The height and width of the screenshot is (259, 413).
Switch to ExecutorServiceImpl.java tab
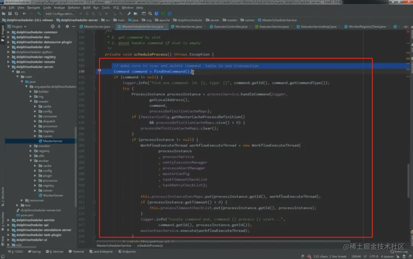click(x=318, y=27)
